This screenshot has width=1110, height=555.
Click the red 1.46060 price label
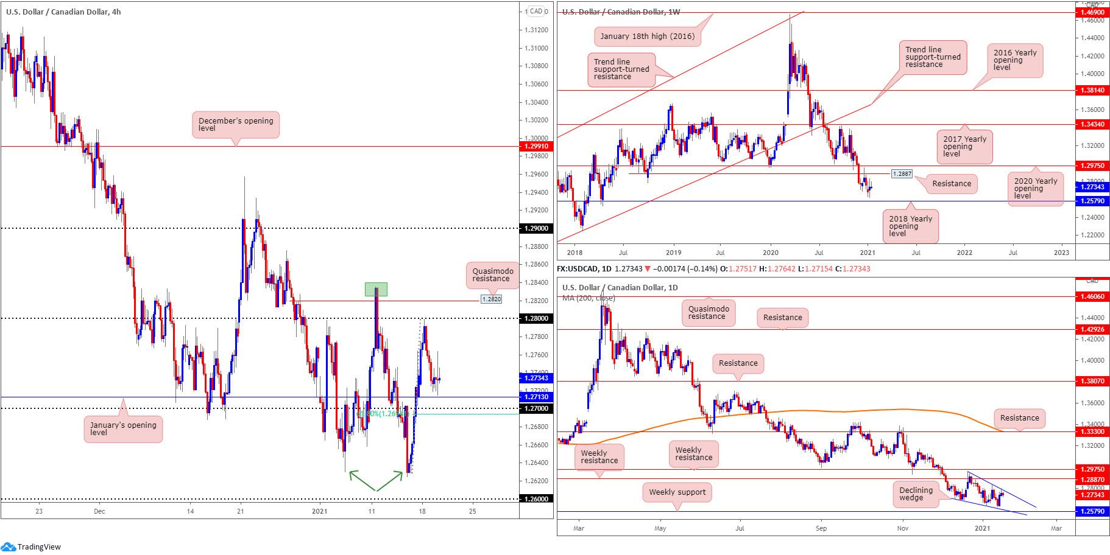1092,297
